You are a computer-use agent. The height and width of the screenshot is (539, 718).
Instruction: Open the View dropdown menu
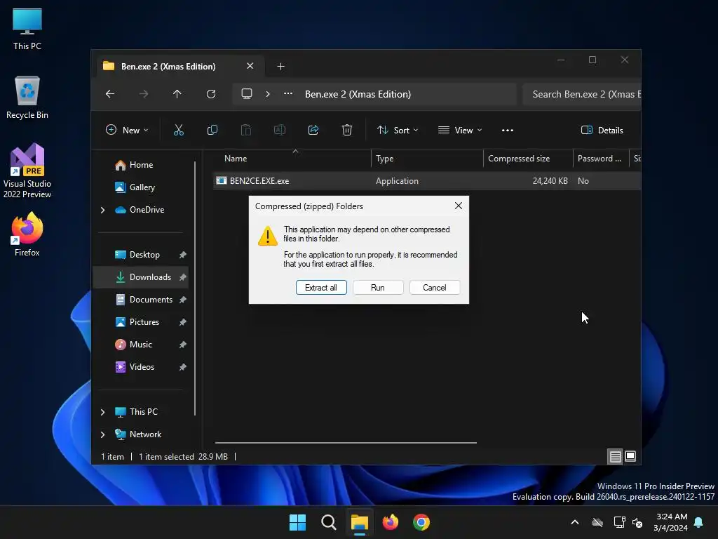click(460, 130)
